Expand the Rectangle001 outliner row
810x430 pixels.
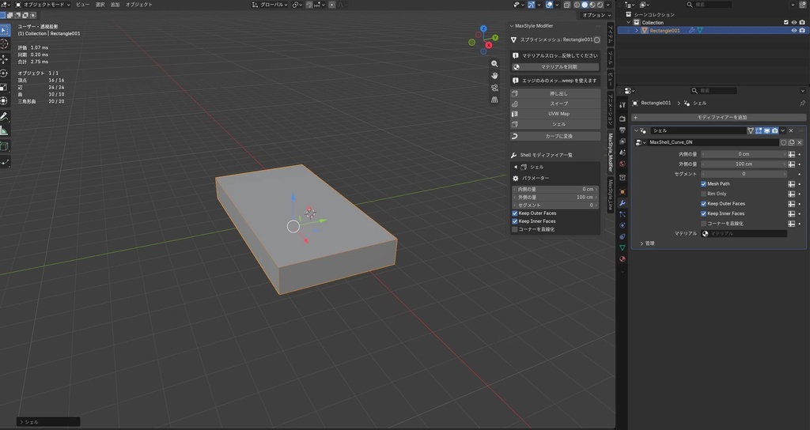click(x=637, y=31)
